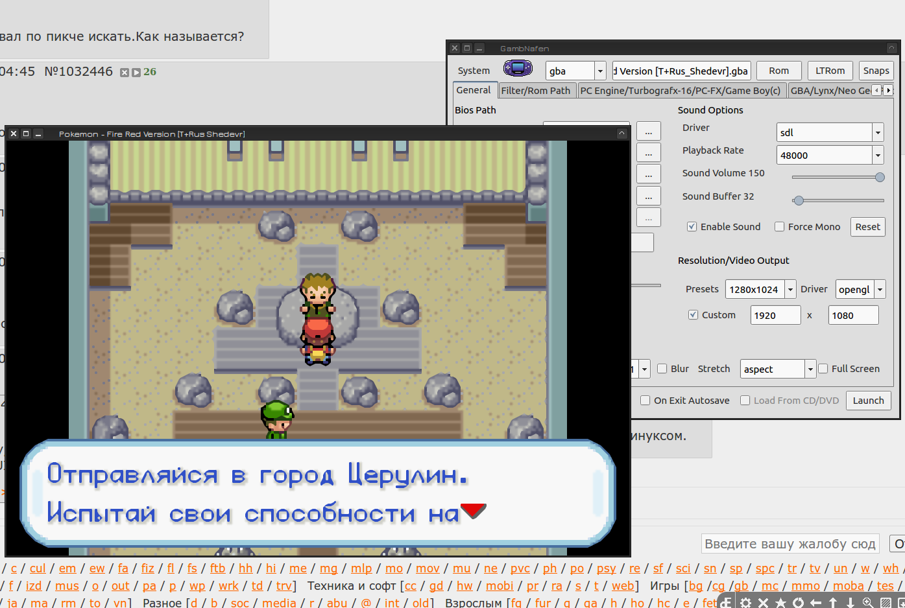Click the hatched square icon in the bottom toolbar
This screenshot has height=608, width=905.
coord(886,603)
